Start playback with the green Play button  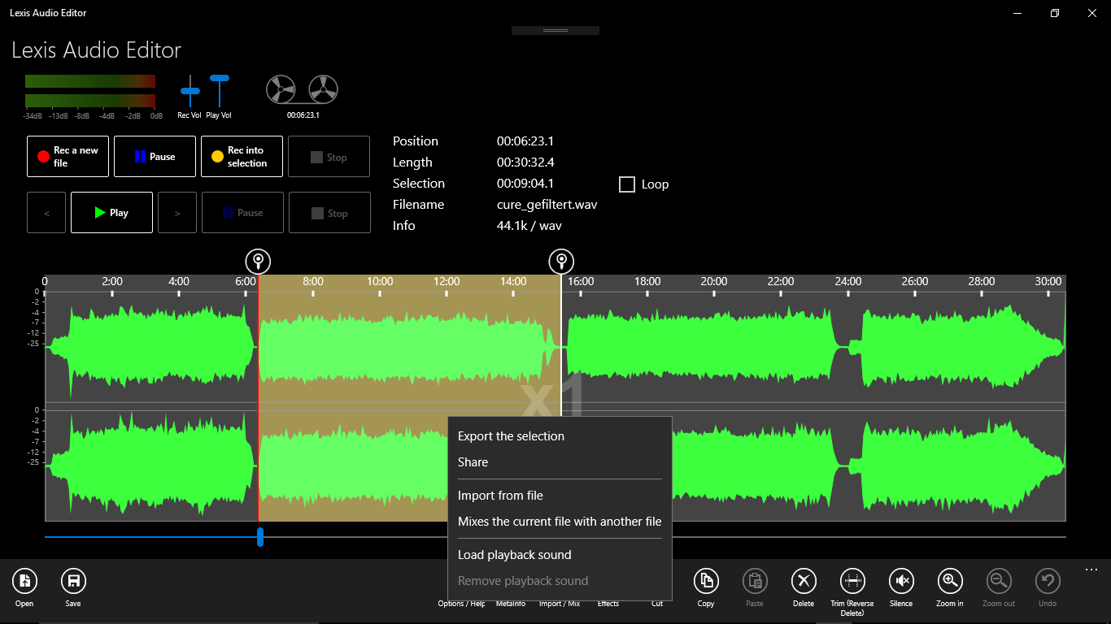click(111, 212)
